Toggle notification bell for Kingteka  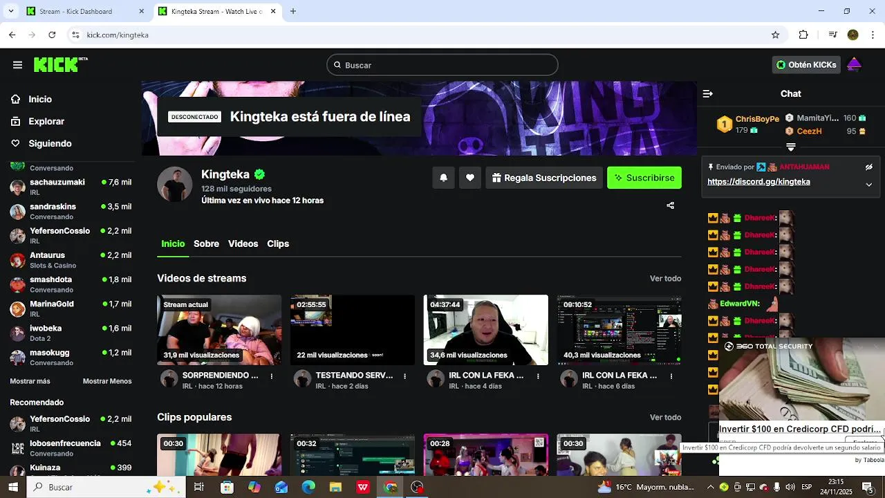click(444, 178)
